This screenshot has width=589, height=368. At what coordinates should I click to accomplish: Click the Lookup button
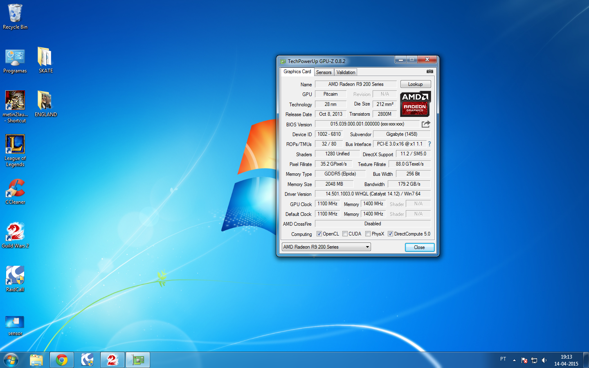[x=415, y=84]
